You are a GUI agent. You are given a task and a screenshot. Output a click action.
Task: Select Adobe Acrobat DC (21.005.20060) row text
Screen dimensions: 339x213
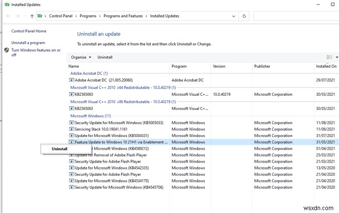click(x=104, y=80)
